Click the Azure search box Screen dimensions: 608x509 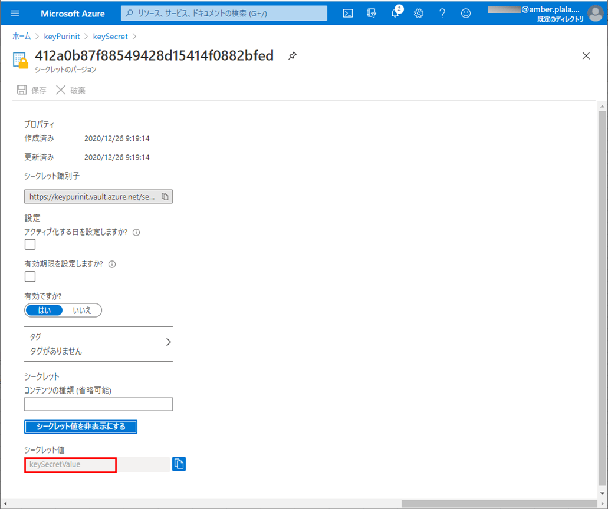(x=224, y=14)
